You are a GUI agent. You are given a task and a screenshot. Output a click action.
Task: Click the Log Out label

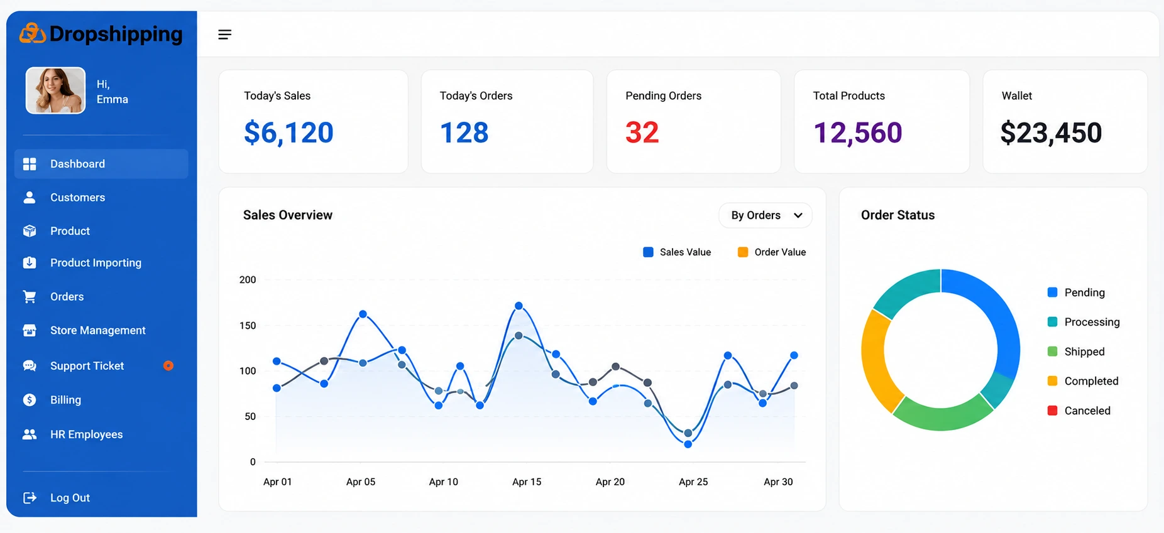(x=70, y=498)
